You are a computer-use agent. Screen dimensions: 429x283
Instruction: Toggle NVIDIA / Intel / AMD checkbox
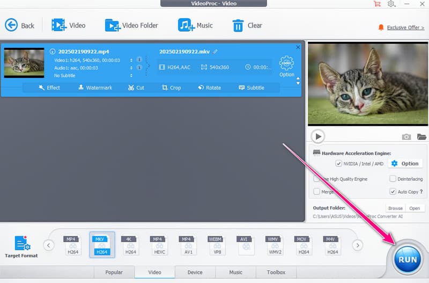coord(338,164)
